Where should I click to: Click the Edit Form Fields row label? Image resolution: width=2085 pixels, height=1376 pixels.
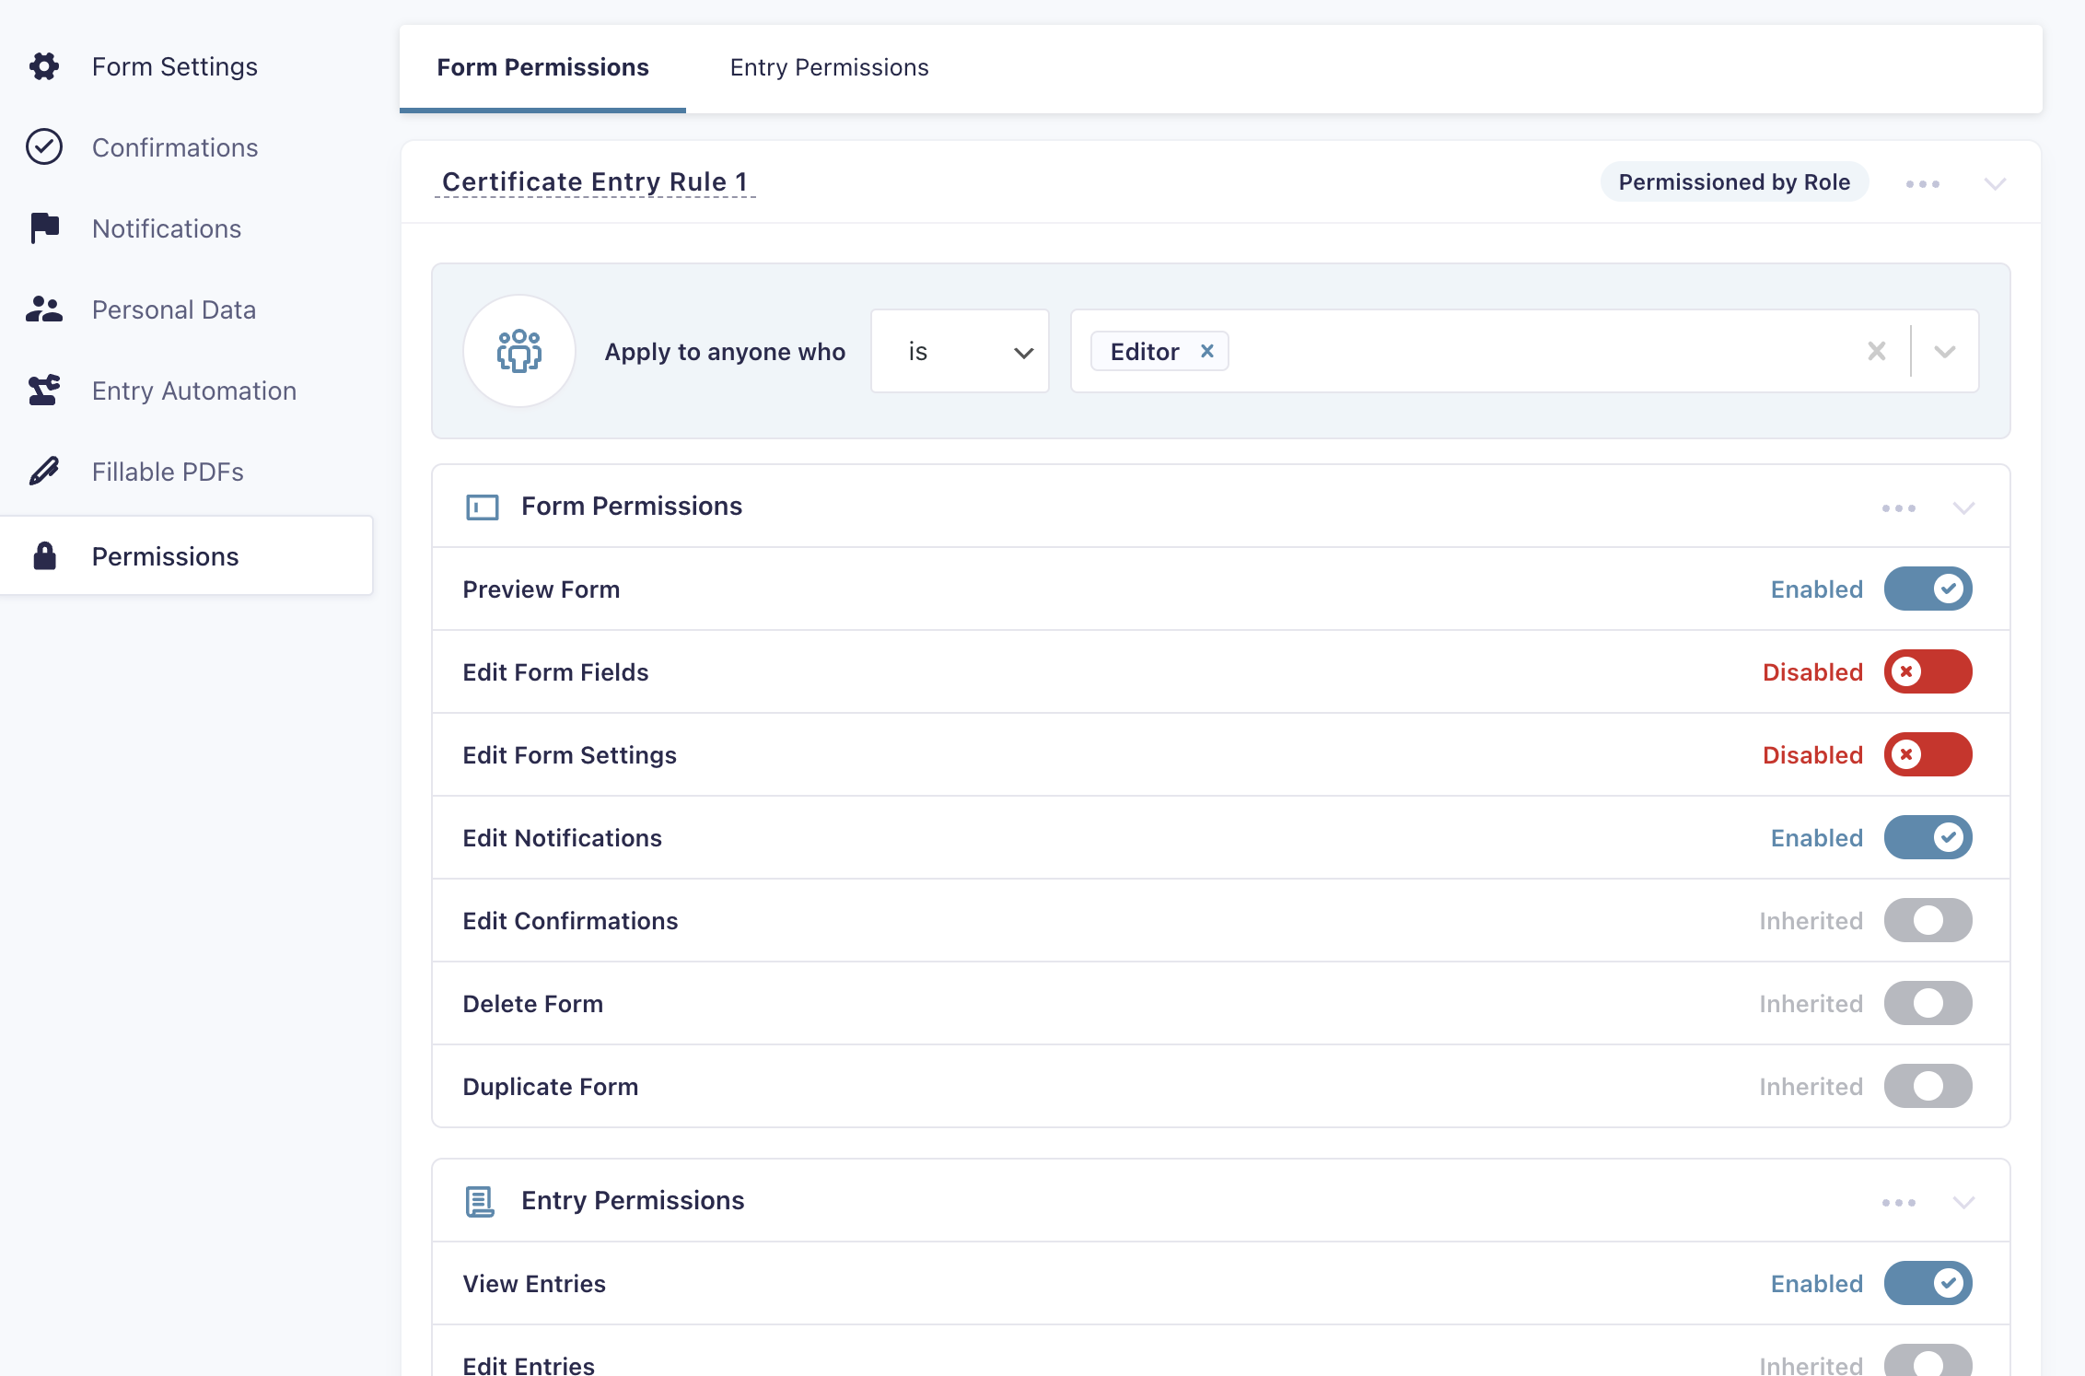pos(555,672)
